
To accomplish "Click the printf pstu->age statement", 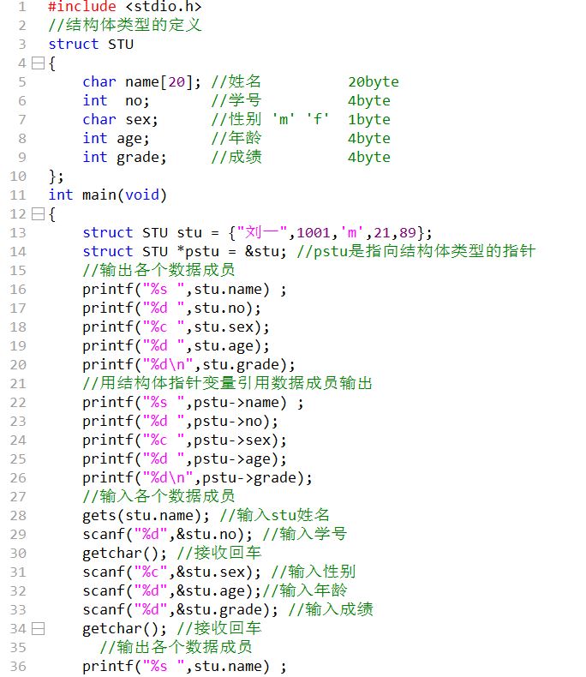I will [185, 459].
